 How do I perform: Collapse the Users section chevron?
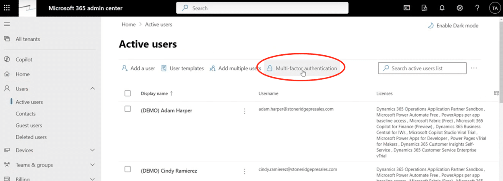tap(93, 88)
